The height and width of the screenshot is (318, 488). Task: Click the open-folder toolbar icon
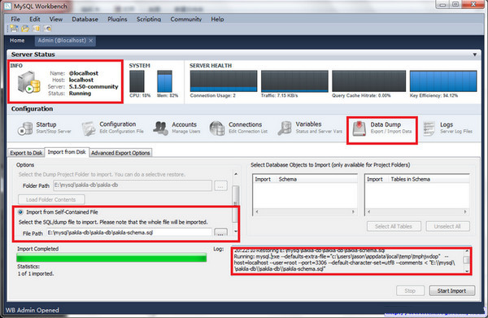(25, 28)
